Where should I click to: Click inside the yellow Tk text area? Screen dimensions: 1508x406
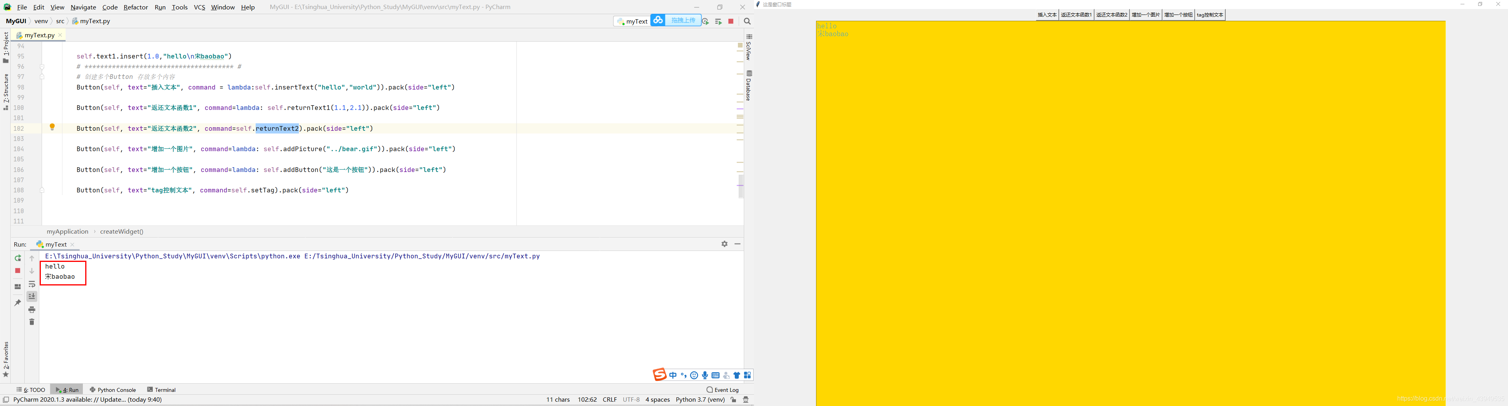click(x=1131, y=214)
